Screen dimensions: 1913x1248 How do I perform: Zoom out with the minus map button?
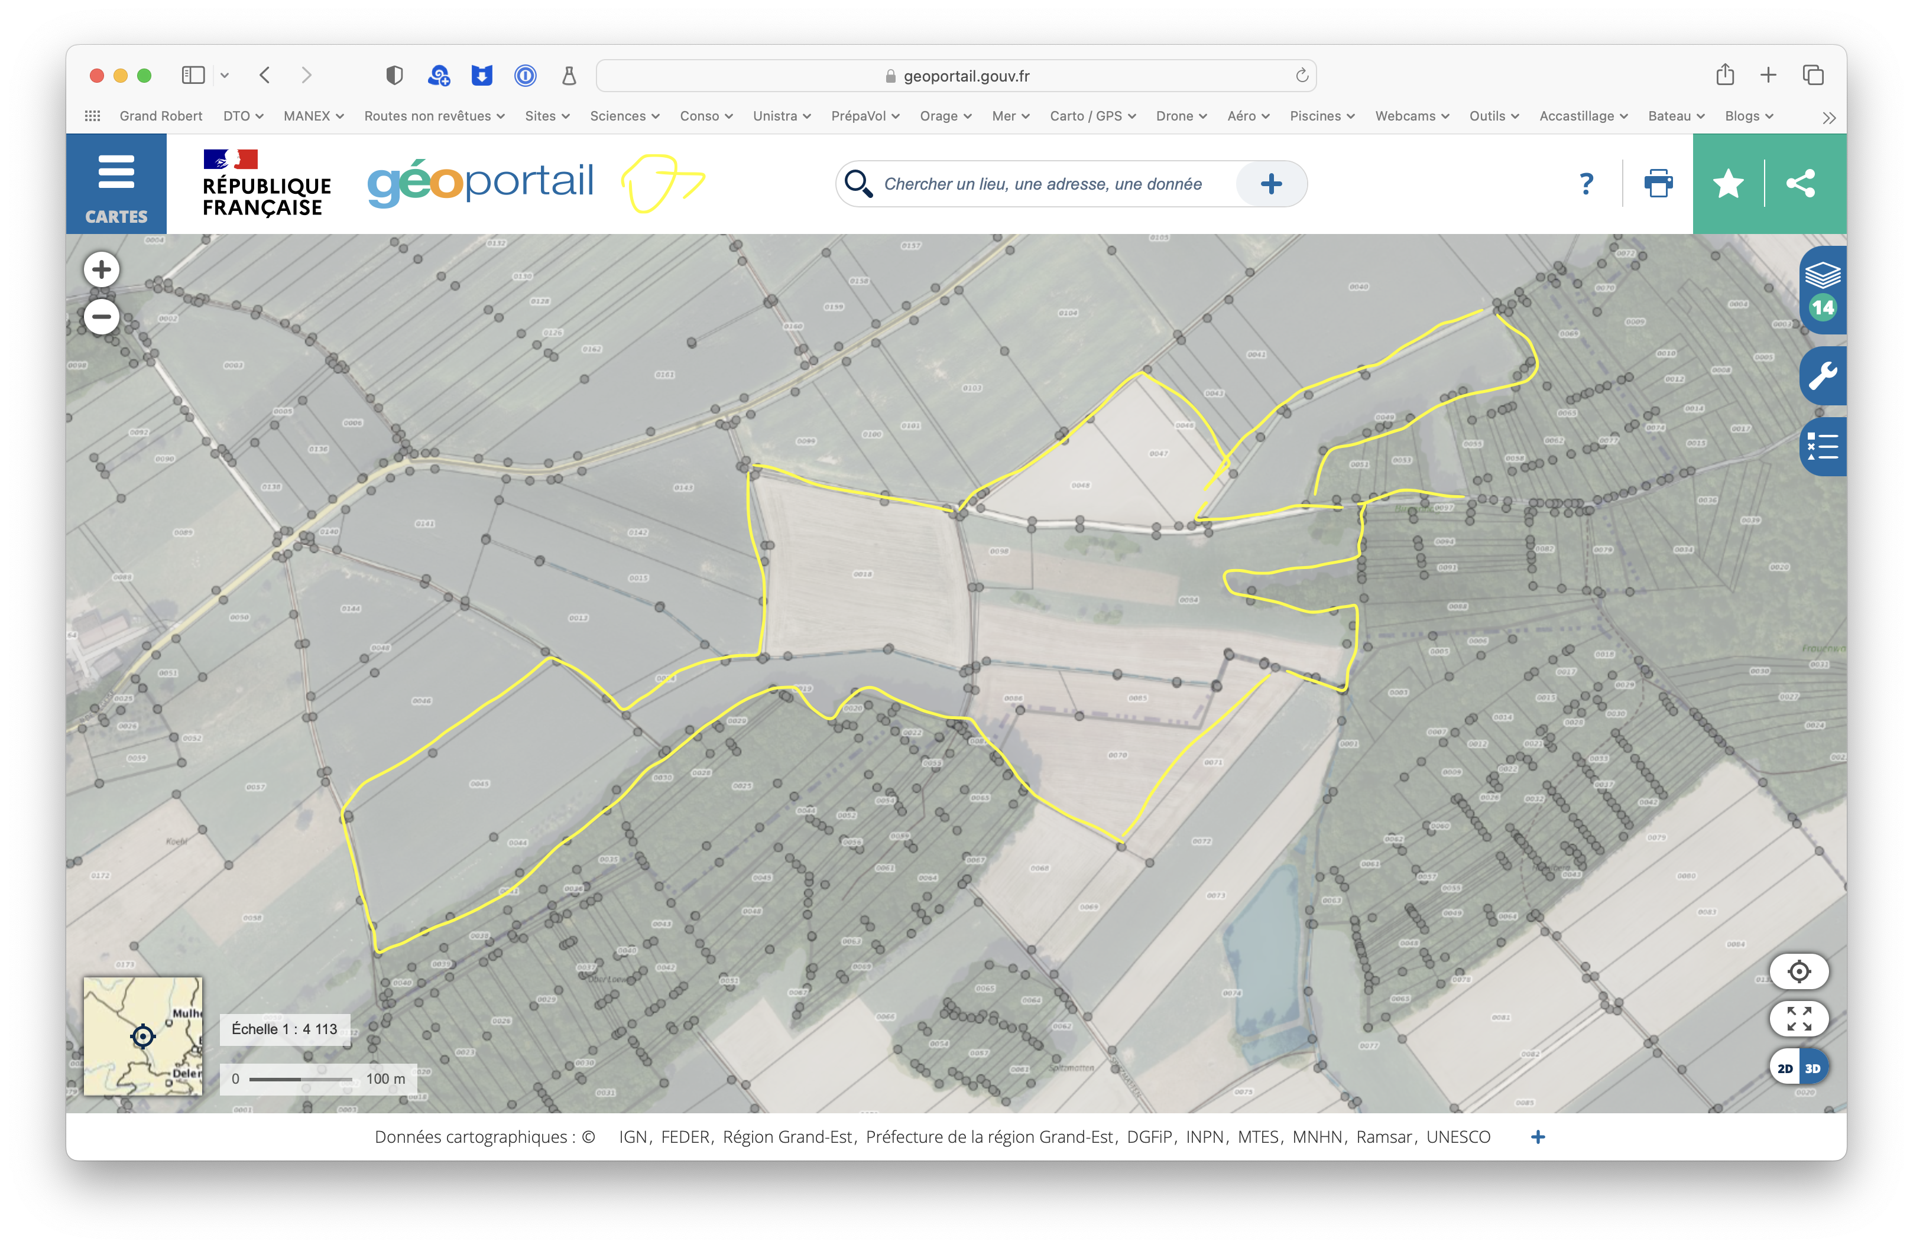click(101, 317)
